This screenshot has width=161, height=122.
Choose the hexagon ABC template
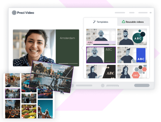[132, 71]
